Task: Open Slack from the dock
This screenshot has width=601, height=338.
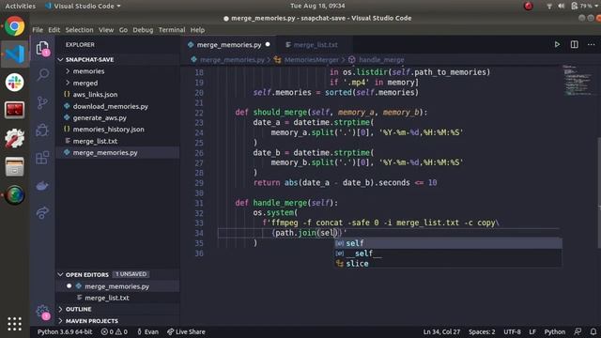Action: click(15, 82)
